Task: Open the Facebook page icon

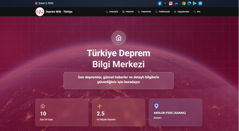Action: [x=160, y=3]
